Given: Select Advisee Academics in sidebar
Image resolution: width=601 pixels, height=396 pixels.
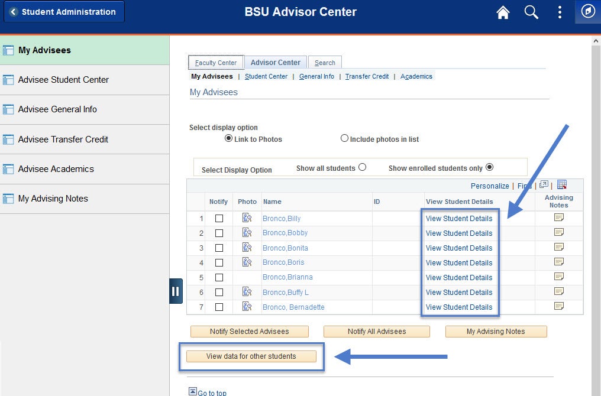Looking at the screenshot, I should click(x=85, y=169).
